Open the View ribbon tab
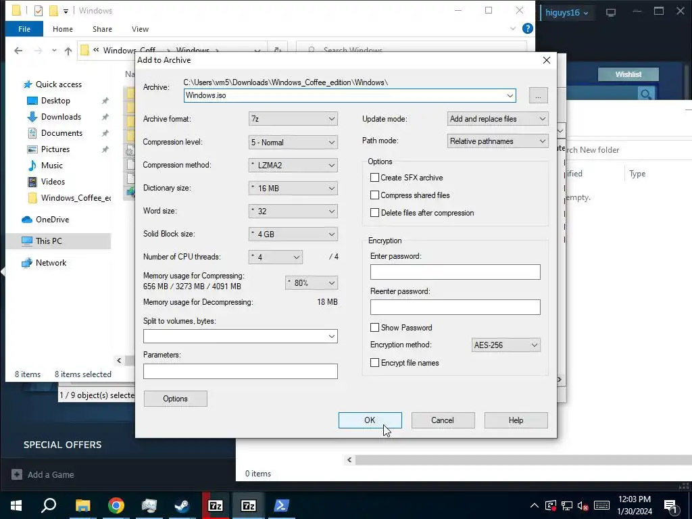This screenshot has height=519, width=692. pos(140,29)
